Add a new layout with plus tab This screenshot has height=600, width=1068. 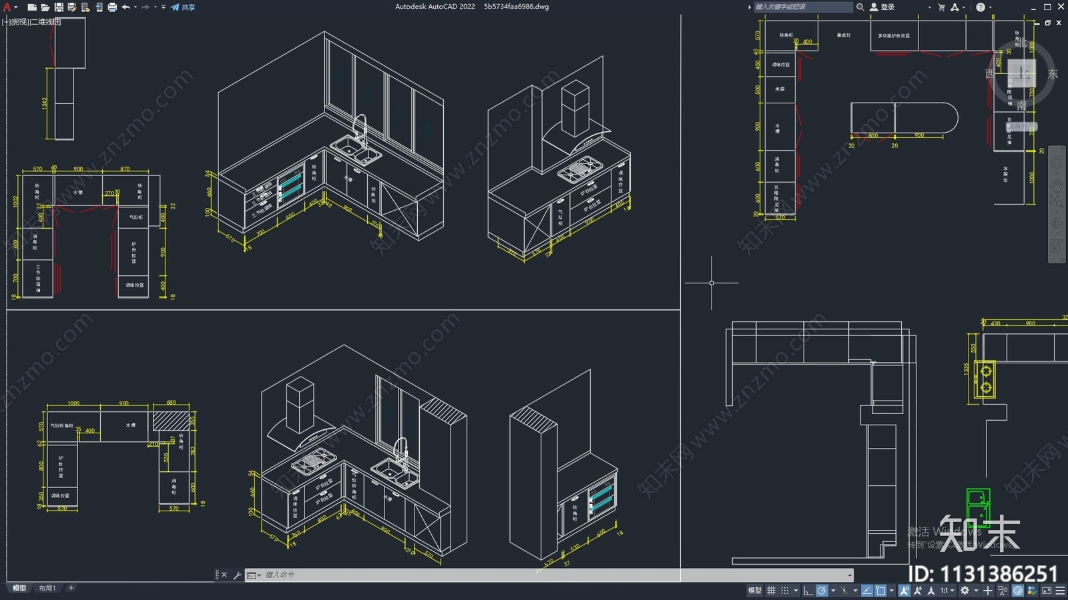[x=71, y=588]
